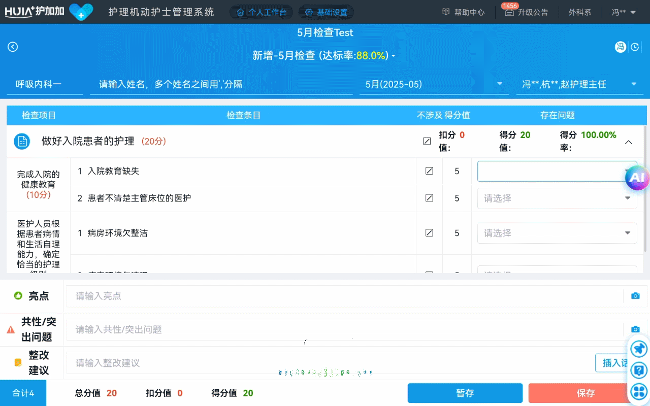Toggle 不涉及 checkbox for 病房环境欠整洁
Image resolution: width=650 pixels, height=406 pixels.
click(x=429, y=233)
